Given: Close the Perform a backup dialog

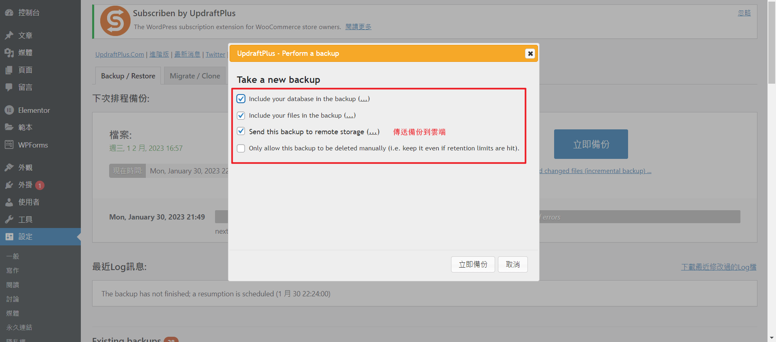Looking at the screenshot, I should pos(530,53).
